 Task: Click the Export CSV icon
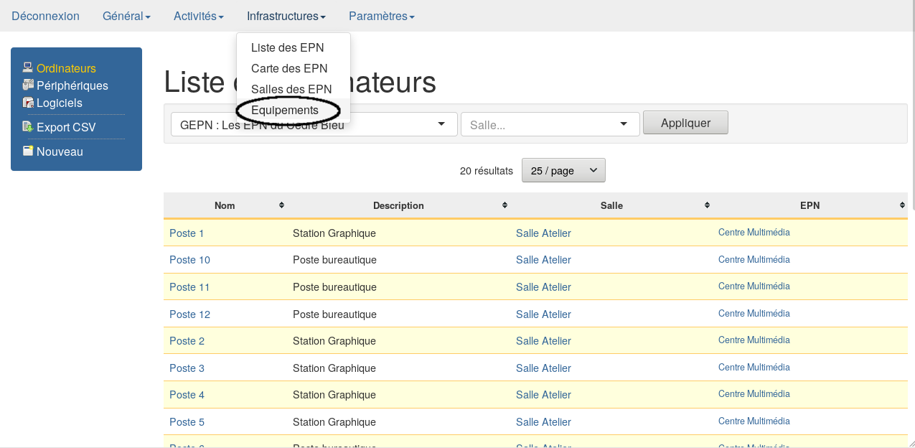click(28, 127)
